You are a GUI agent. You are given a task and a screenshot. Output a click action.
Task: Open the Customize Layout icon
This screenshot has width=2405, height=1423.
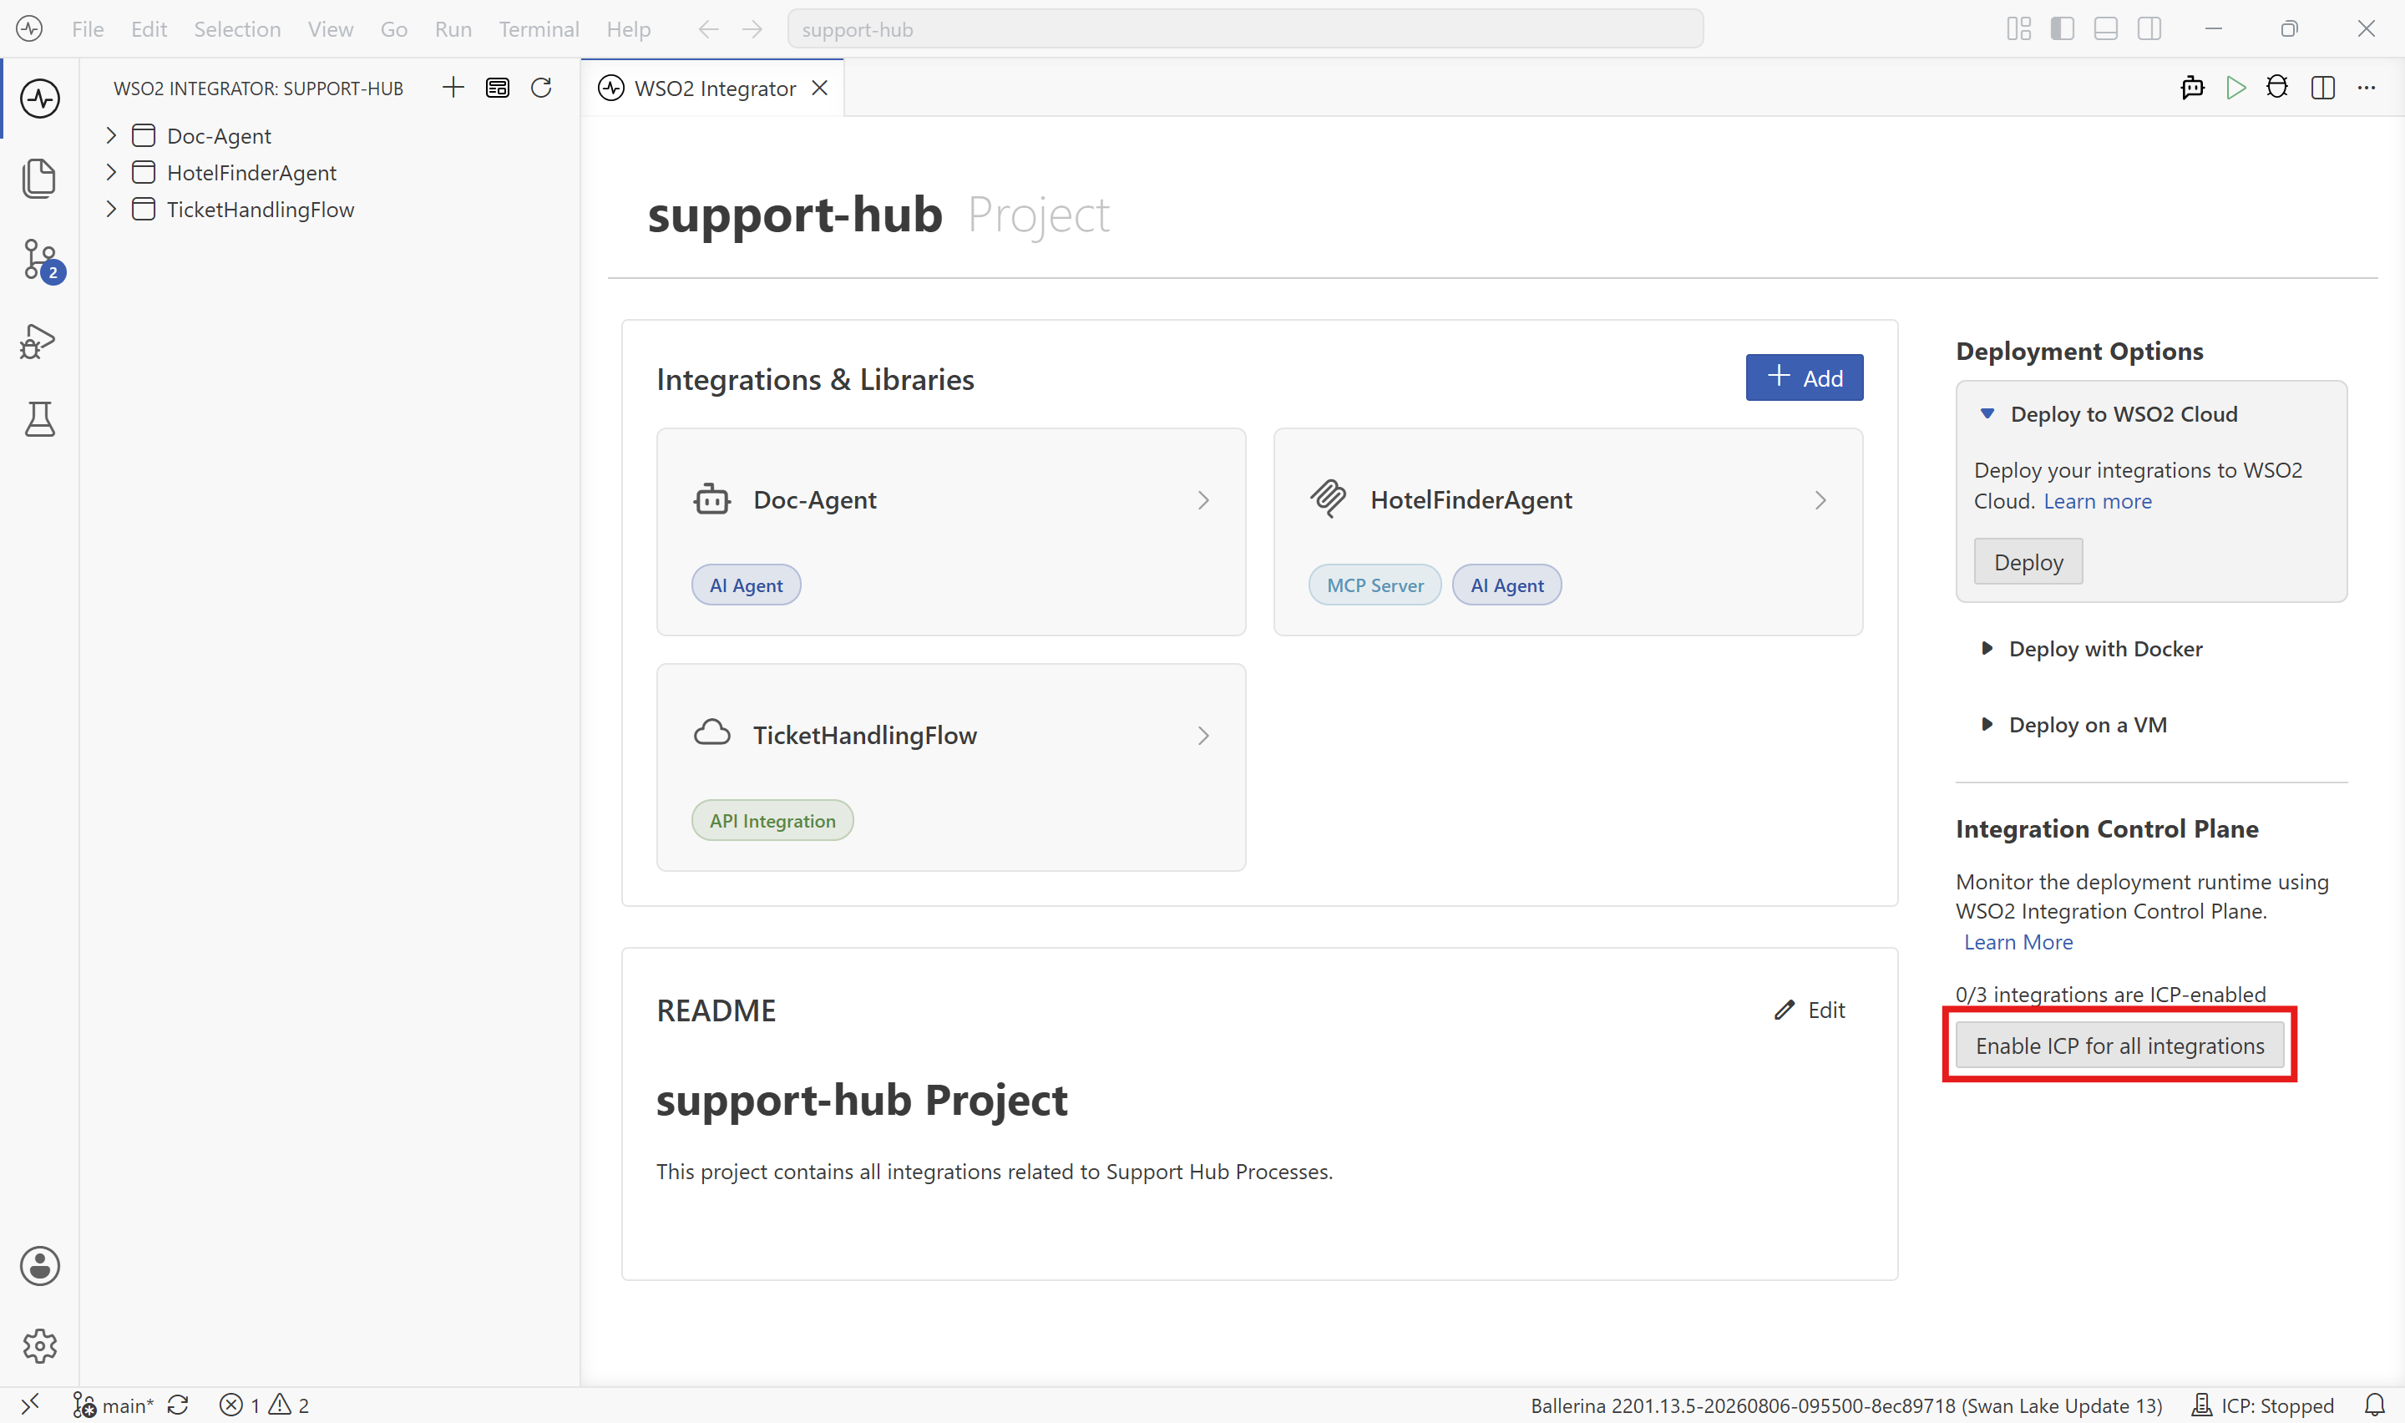click(x=2018, y=28)
